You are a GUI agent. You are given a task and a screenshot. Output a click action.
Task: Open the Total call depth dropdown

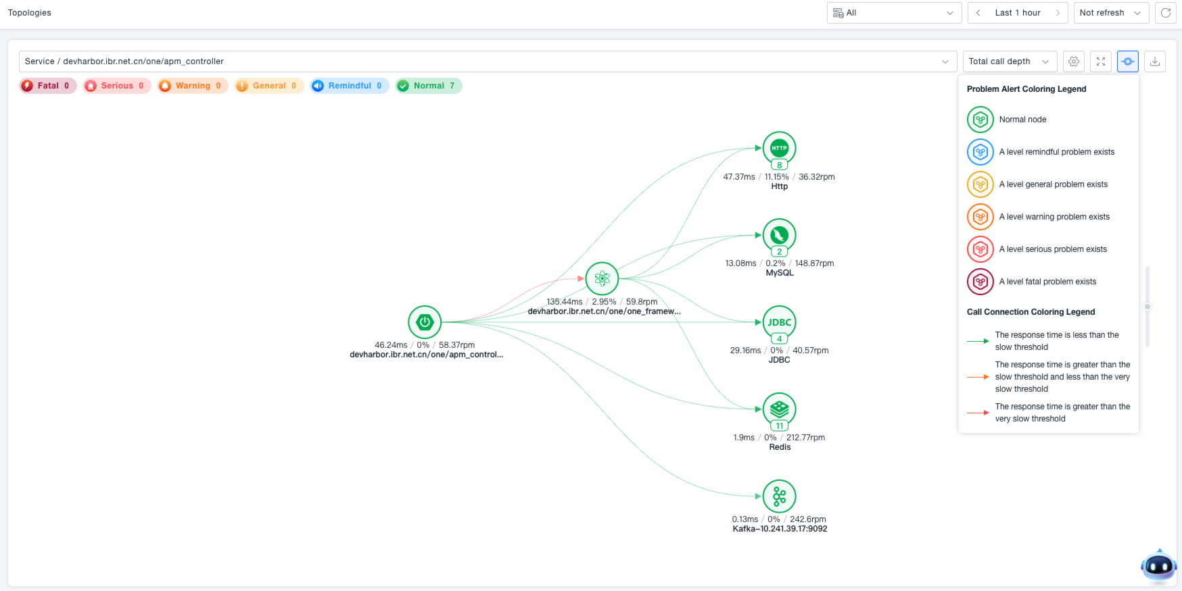(x=1009, y=61)
